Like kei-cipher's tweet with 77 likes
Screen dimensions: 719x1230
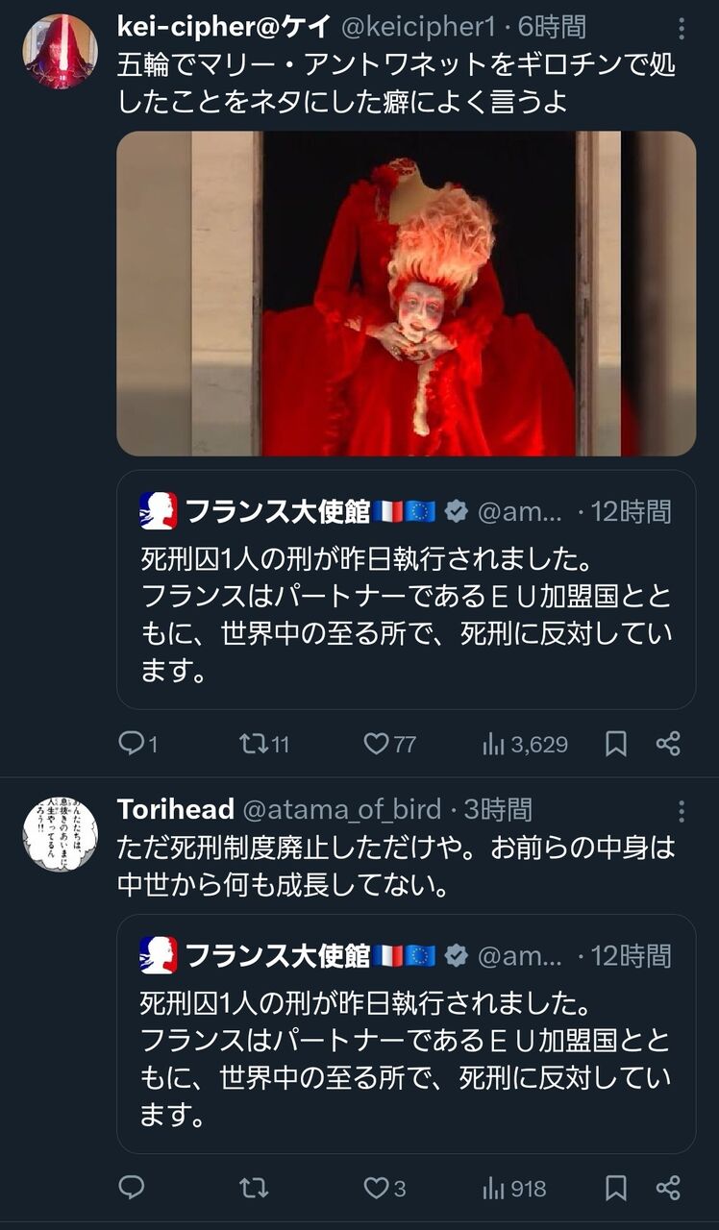click(377, 744)
